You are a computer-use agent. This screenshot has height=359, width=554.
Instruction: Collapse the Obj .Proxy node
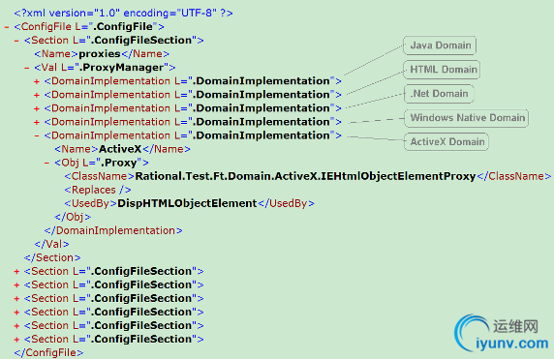click(x=46, y=164)
